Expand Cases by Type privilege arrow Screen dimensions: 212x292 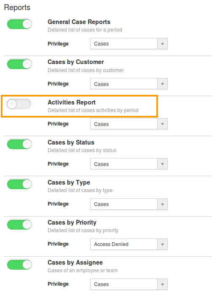pos(162,204)
